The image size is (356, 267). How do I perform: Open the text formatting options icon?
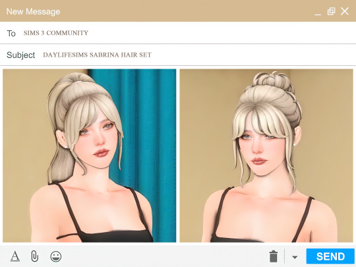coord(15,256)
